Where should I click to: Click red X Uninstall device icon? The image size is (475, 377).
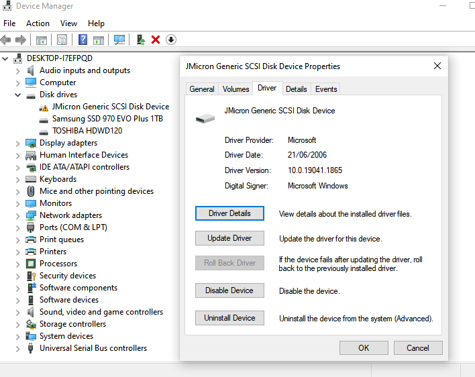pos(156,40)
